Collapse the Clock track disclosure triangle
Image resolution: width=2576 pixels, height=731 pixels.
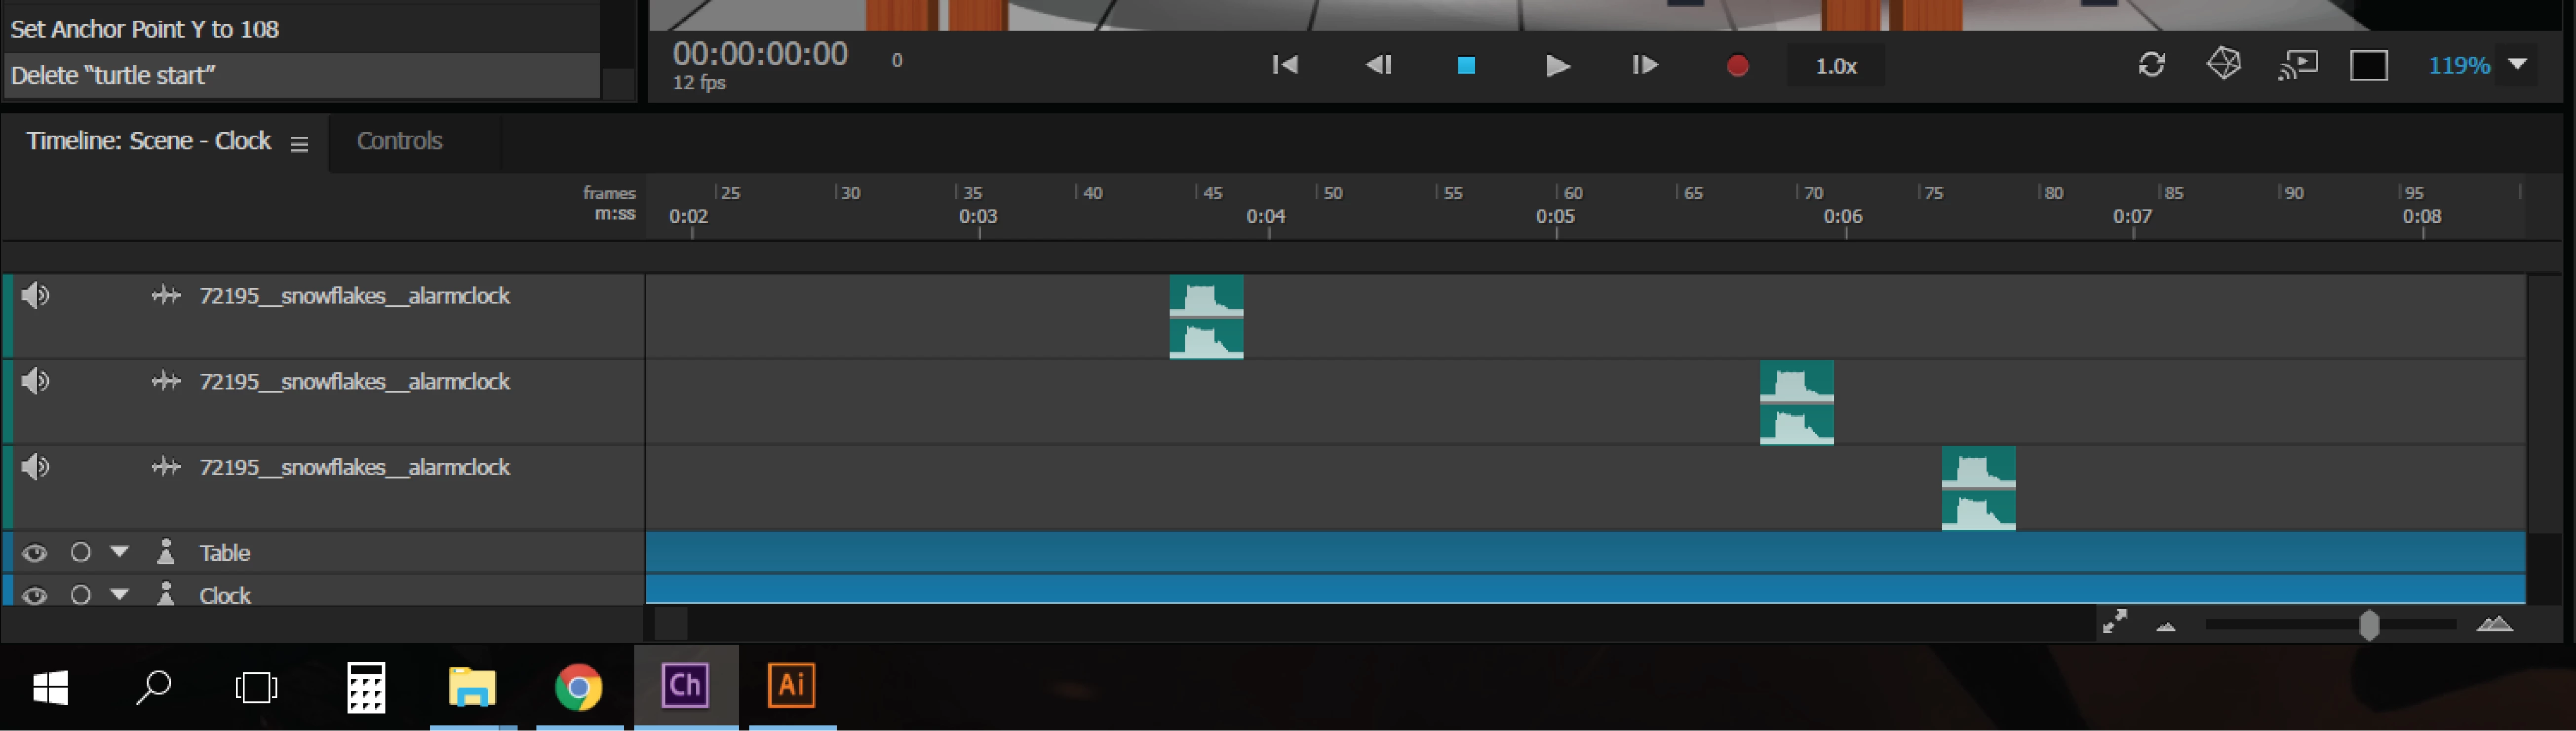[x=120, y=594]
